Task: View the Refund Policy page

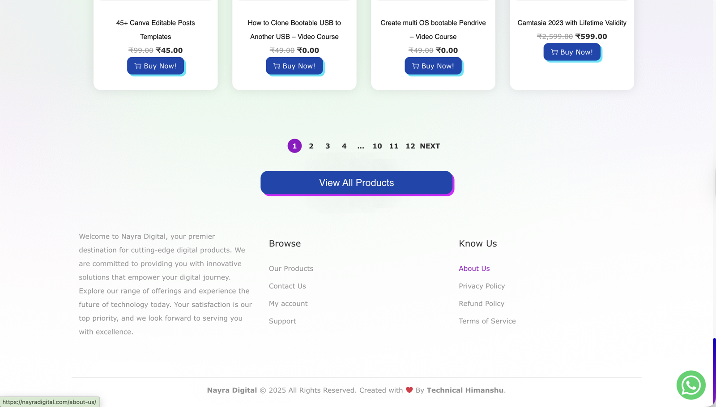Action: click(x=481, y=304)
